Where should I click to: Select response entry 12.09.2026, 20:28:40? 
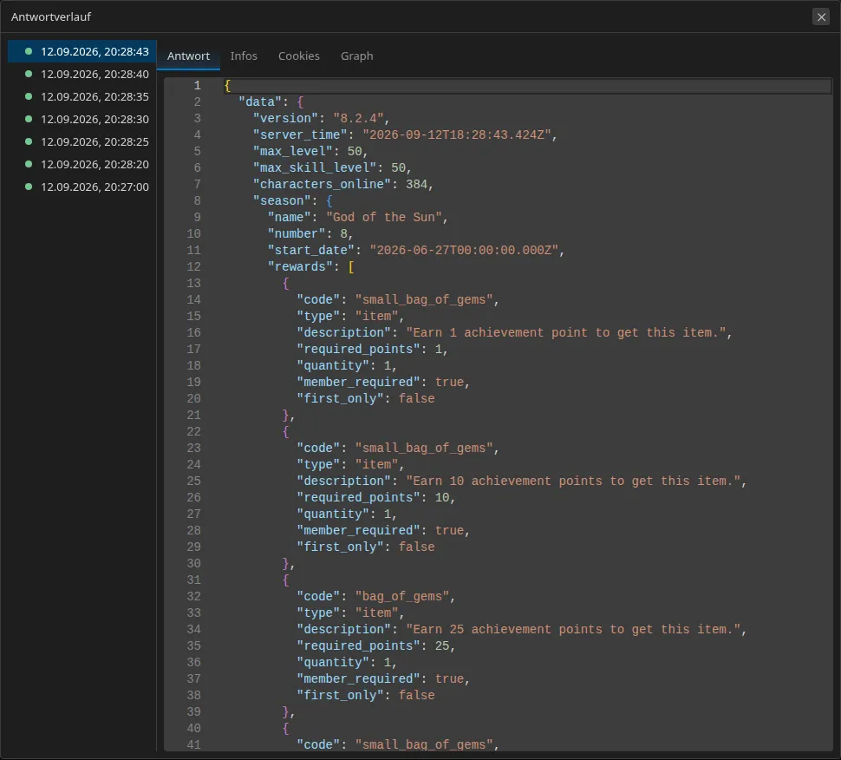pos(82,74)
